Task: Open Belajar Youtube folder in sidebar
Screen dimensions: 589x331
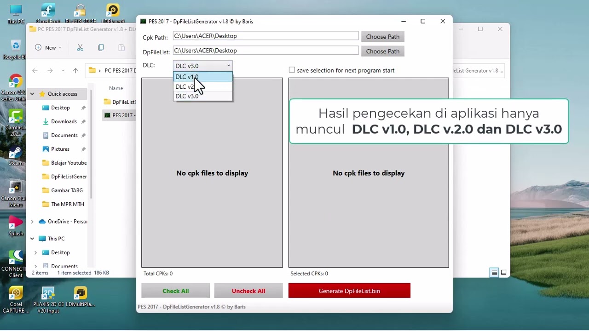Action: pyautogui.click(x=64, y=163)
